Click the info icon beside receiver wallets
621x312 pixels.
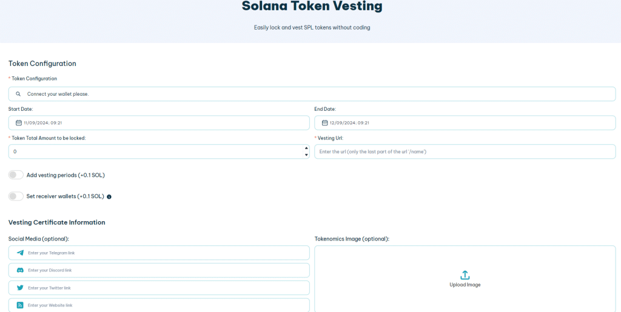[x=109, y=196]
